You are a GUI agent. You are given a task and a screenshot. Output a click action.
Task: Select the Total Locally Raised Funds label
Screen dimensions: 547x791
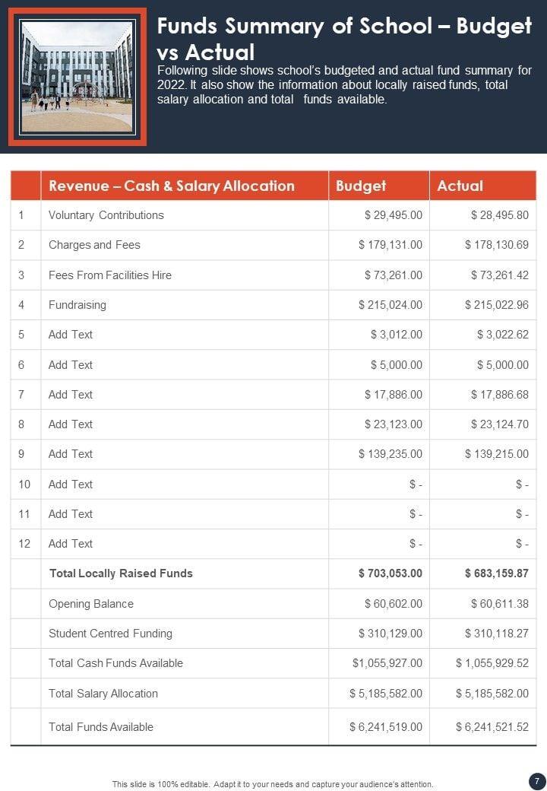pos(121,573)
